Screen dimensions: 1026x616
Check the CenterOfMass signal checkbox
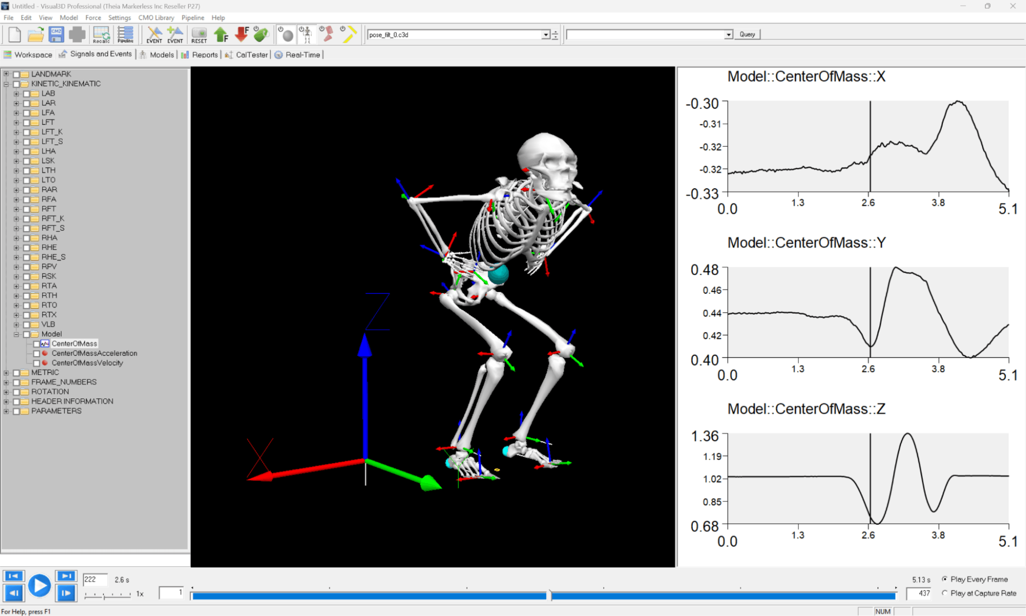(x=36, y=344)
